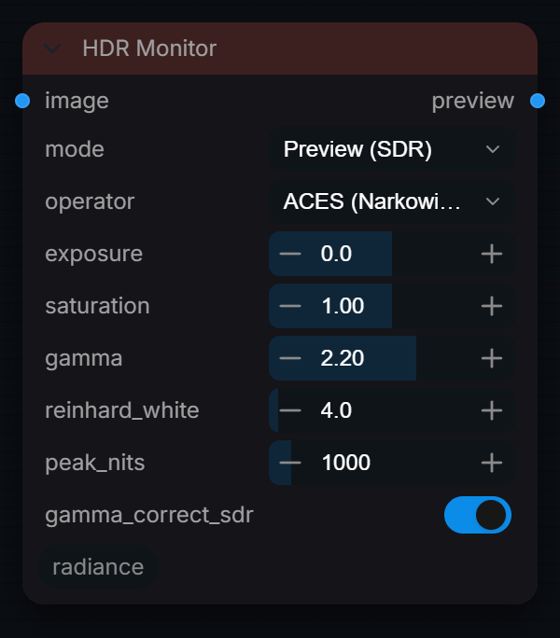The image size is (560, 638).
Task: Click the preview output connector dot
Action: tap(538, 101)
